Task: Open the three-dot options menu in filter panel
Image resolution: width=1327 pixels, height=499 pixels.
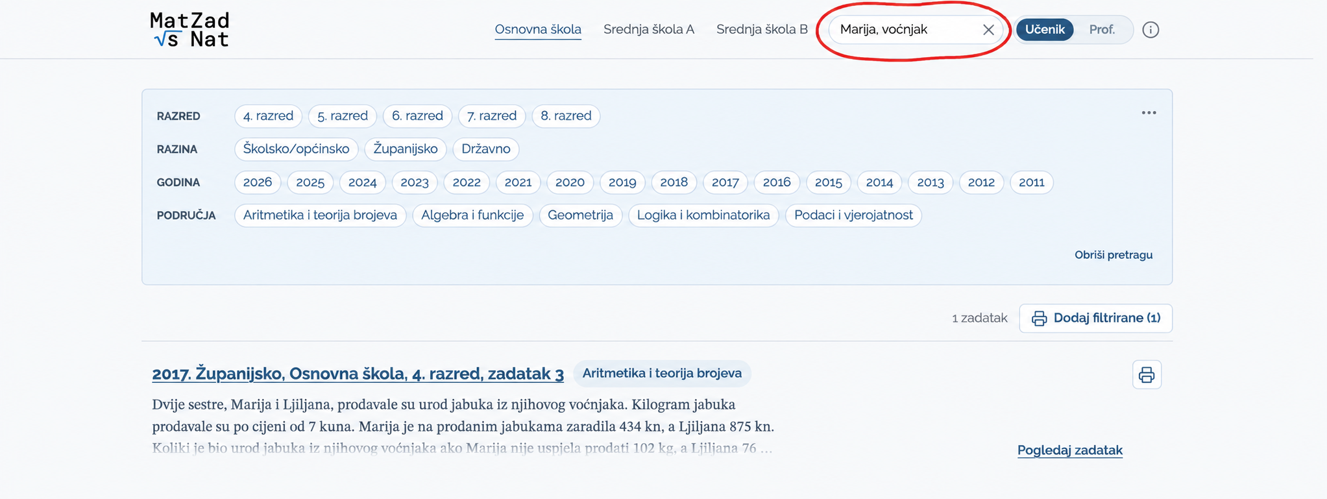Action: tap(1149, 113)
